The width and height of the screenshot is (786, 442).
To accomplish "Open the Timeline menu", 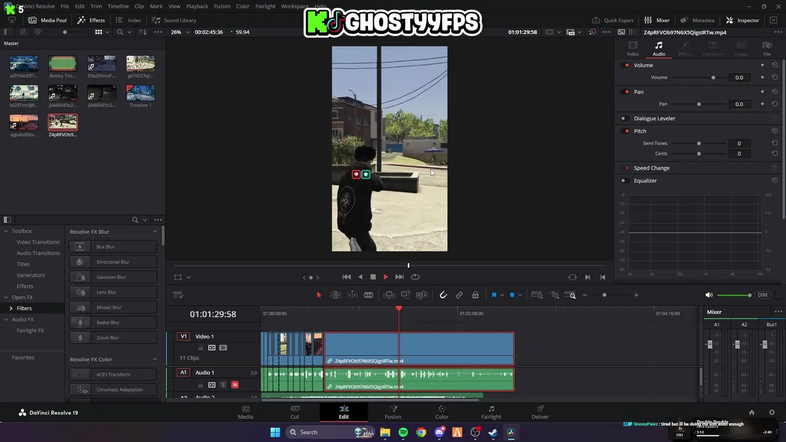I will [118, 6].
